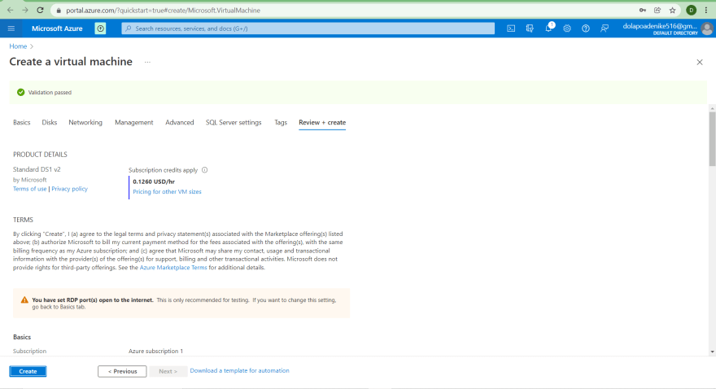Screen dimensions: 716x389
Task: Open the Terms of use link
Action: coord(29,189)
